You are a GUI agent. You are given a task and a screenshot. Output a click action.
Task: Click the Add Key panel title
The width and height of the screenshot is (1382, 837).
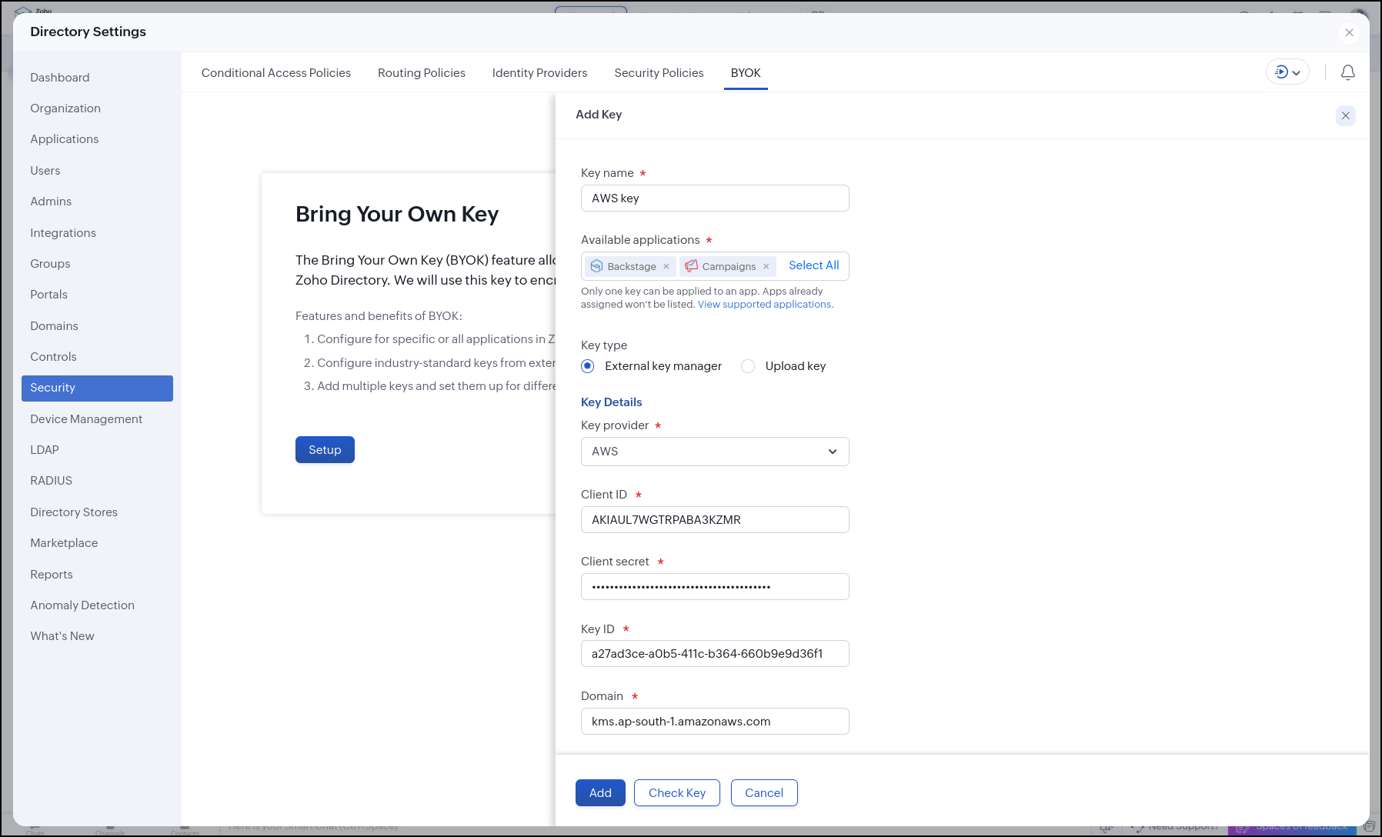click(599, 115)
